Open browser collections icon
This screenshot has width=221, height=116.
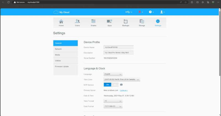point(208,2)
